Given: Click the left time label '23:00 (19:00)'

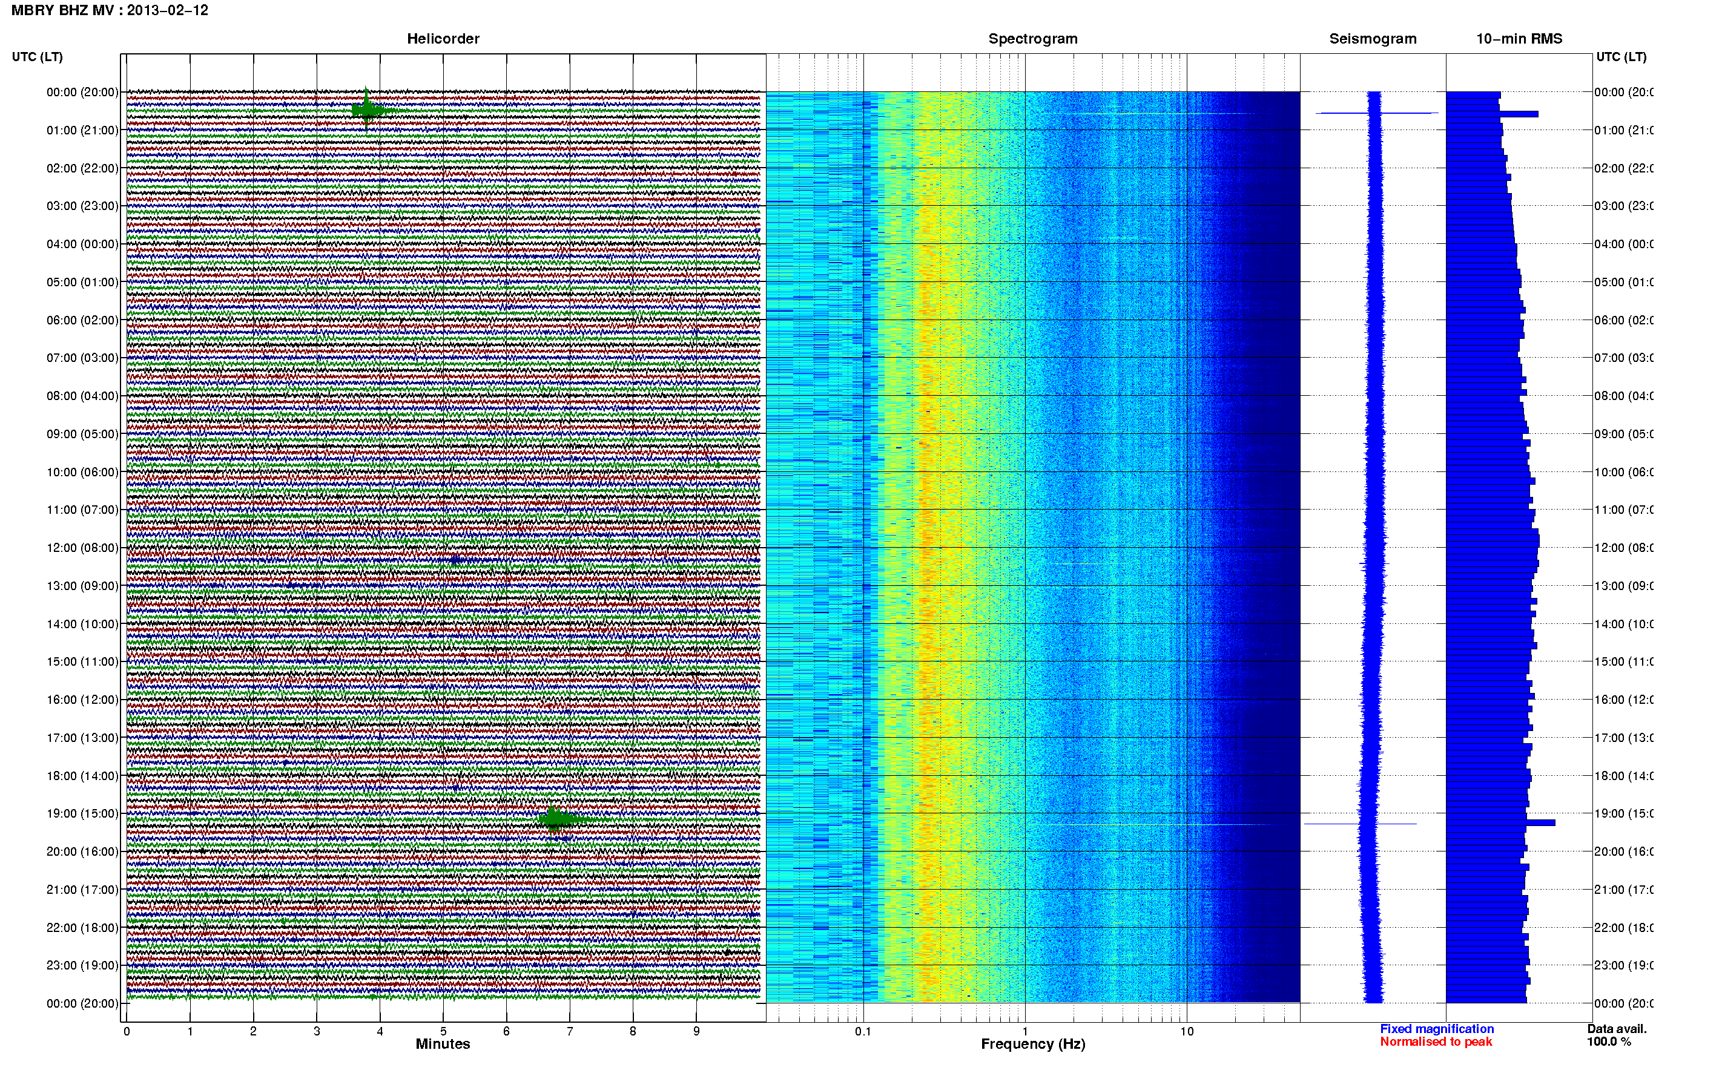Looking at the screenshot, I should [x=82, y=965].
